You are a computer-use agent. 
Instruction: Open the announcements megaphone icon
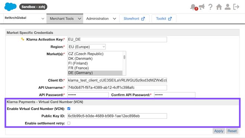(202, 7)
